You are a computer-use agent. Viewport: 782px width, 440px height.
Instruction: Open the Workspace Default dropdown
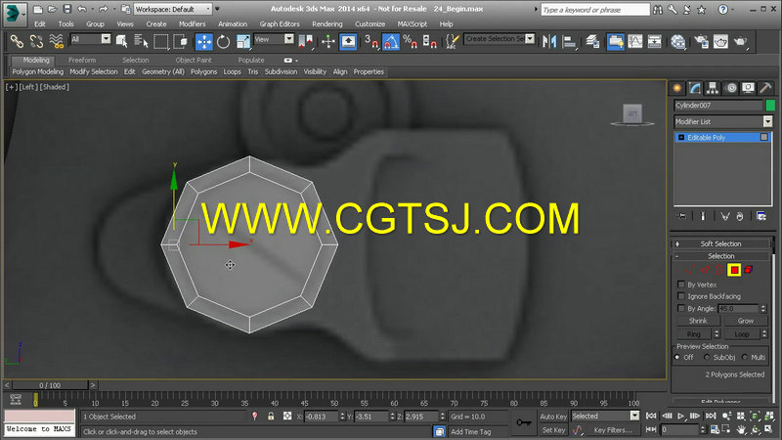pos(173,9)
